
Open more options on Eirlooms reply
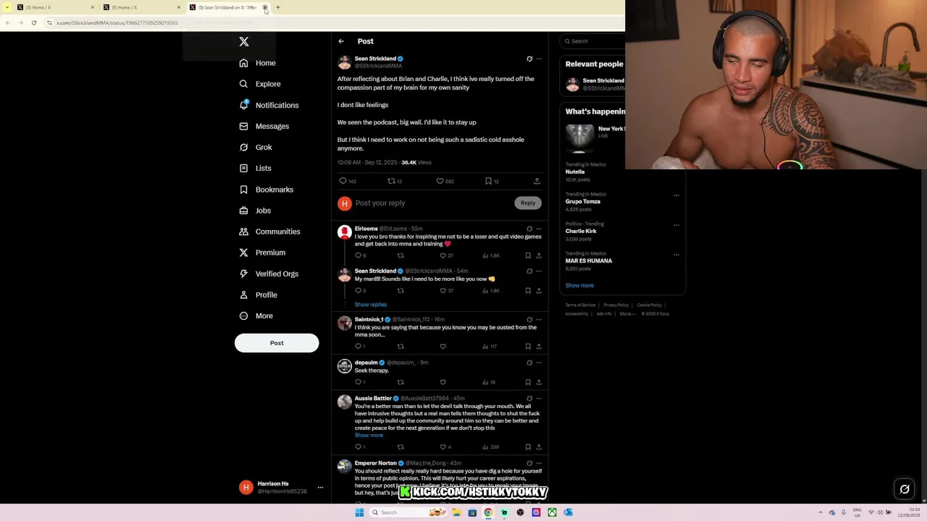539,229
